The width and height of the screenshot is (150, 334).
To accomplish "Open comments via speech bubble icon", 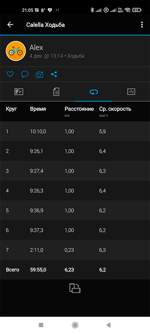I will click(x=25, y=74).
